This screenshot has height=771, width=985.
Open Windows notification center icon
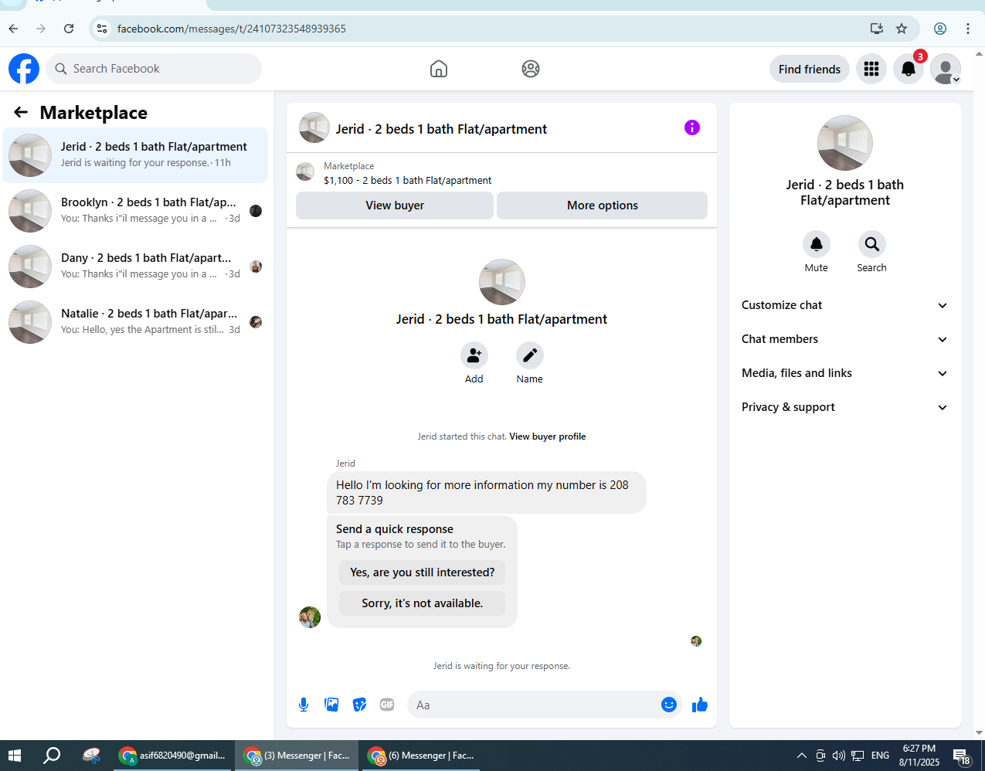[961, 756]
